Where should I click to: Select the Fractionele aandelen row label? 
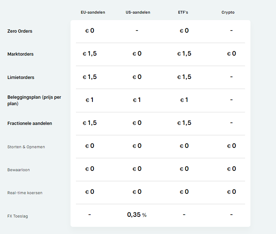tap(30, 123)
